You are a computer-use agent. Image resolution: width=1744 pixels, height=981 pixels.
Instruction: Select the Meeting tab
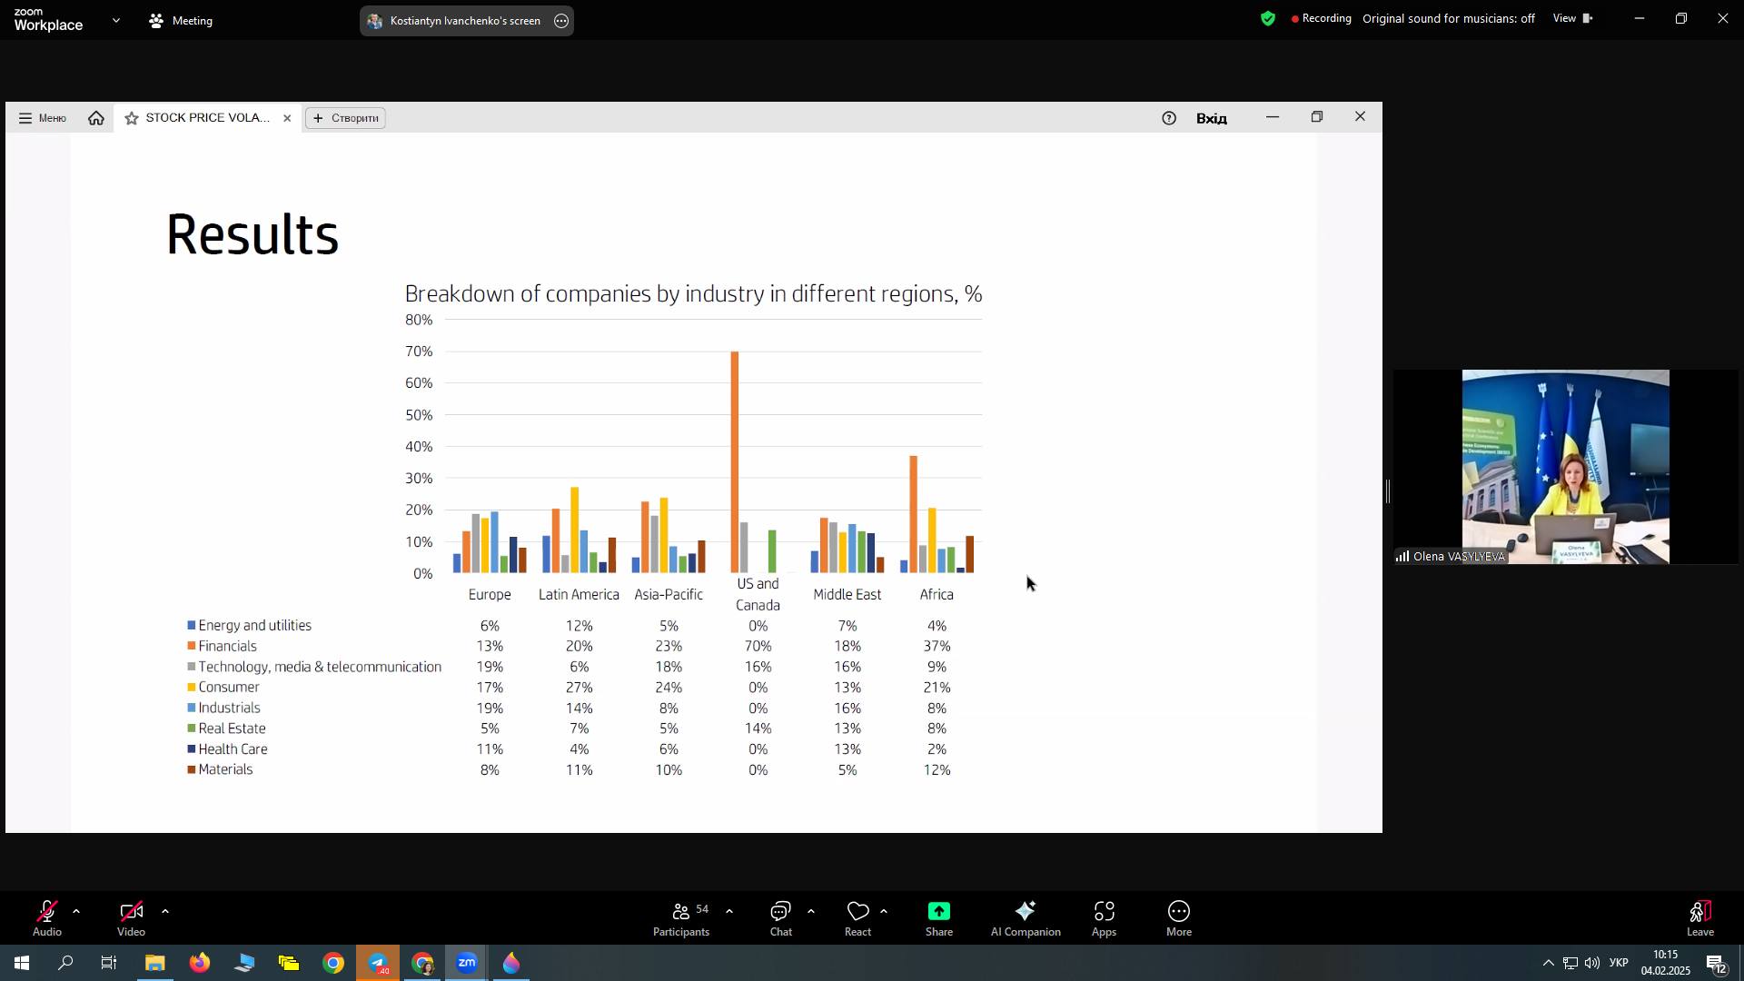pyautogui.click(x=181, y=20)
